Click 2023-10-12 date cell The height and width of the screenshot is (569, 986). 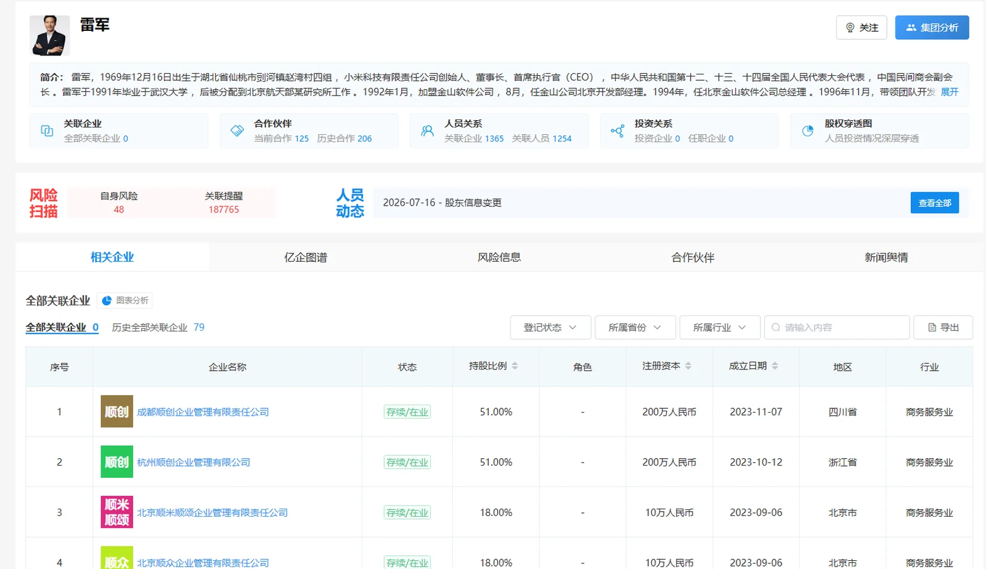pyautogui.click(x=756, y=462)
